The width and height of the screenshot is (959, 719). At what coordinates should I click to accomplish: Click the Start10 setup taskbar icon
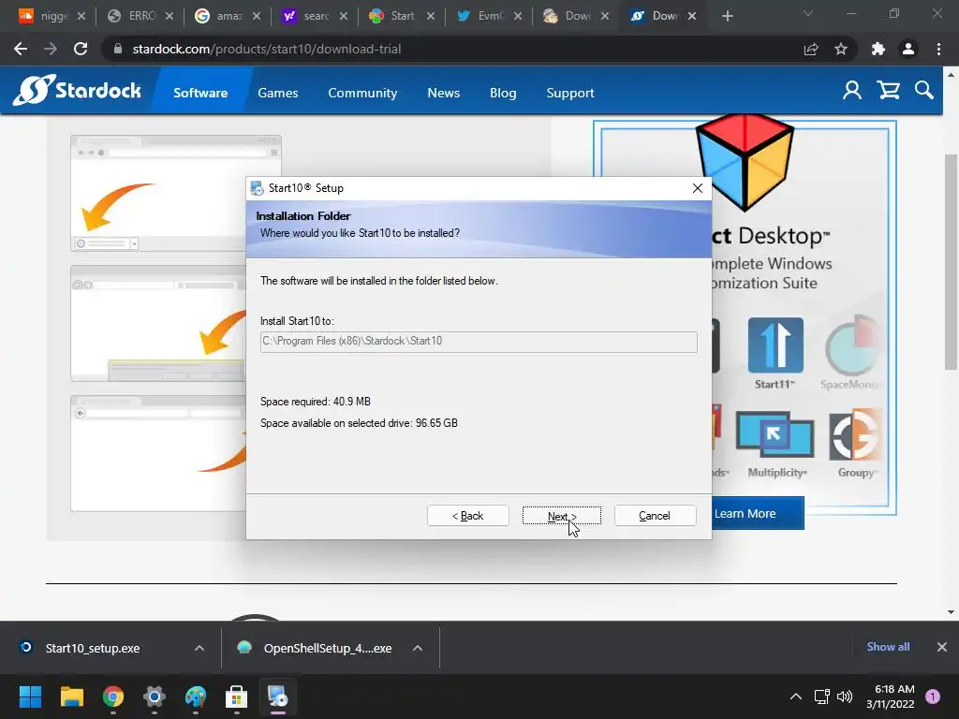coord(277,697)
